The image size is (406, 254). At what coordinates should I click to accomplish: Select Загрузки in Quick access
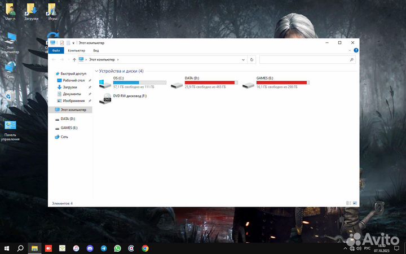point(70,87)
